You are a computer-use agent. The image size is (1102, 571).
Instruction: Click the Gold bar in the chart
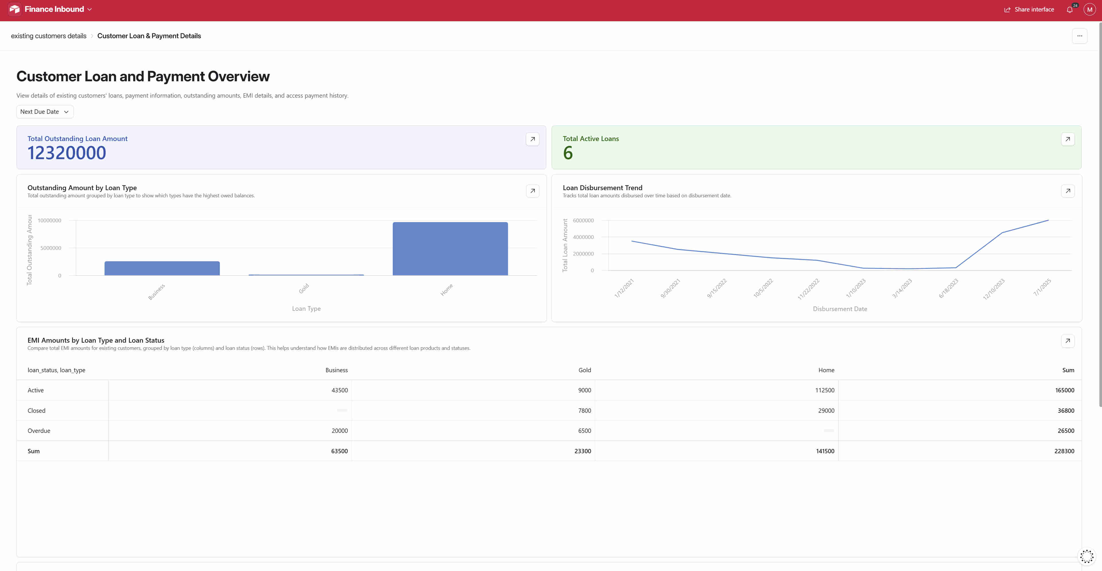pos(306,275)
